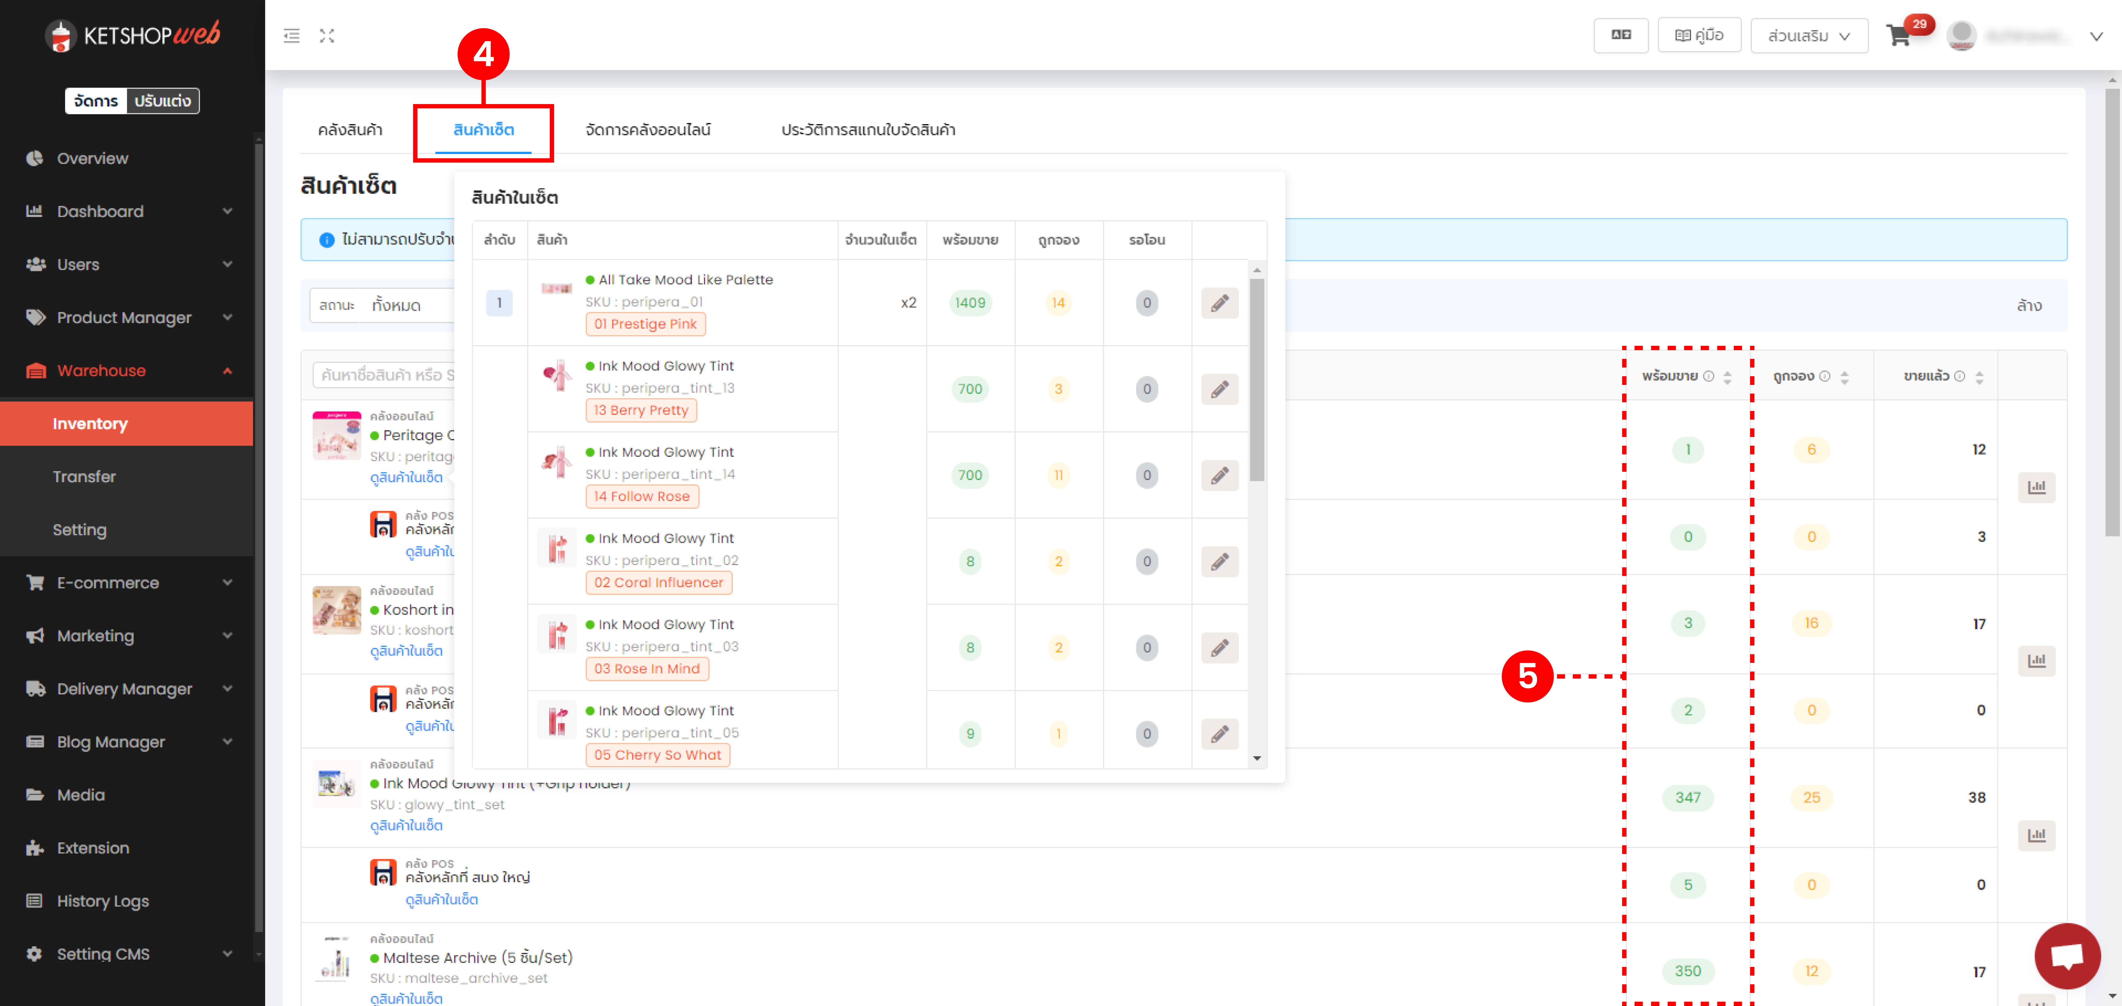The height and width of the screenshot is (1006, 2122).
Task: Click the Koshort set product thumbnail
Action: [337, 610]
